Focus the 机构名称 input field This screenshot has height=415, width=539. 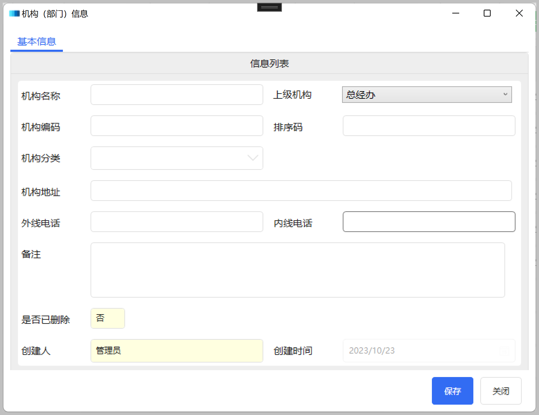[177, 95]
